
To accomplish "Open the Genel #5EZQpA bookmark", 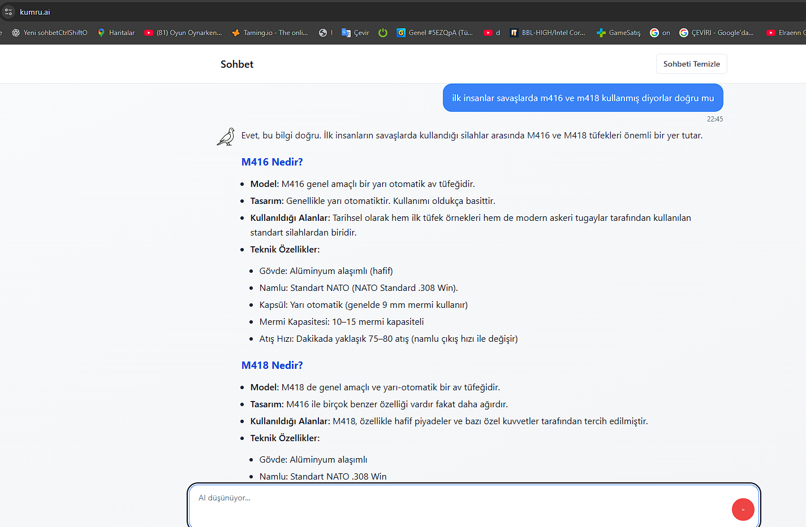I will coord(434,33).
